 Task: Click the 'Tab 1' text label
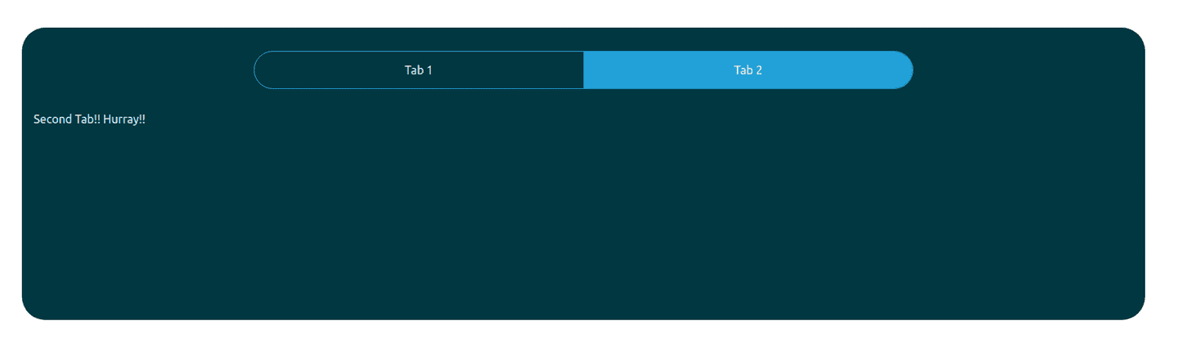coord(418,70)
